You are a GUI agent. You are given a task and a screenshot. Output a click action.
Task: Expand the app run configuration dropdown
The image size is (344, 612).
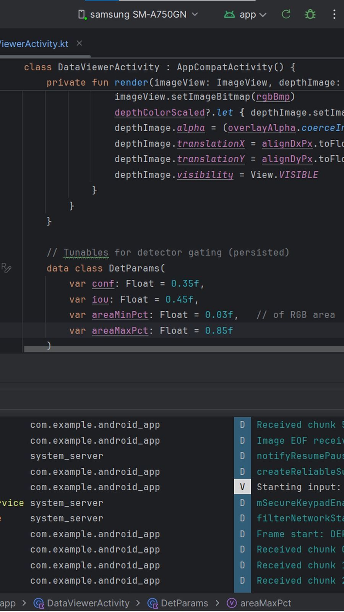[263, 15]
